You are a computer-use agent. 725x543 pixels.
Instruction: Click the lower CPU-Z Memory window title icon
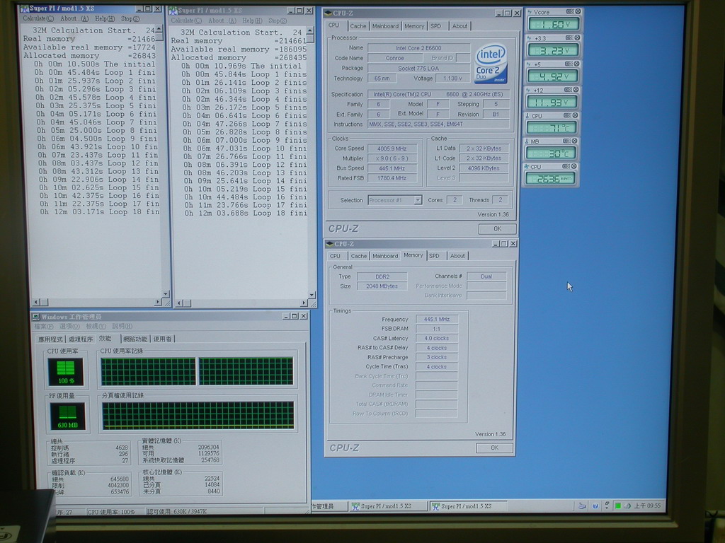(x=330, y=244)
